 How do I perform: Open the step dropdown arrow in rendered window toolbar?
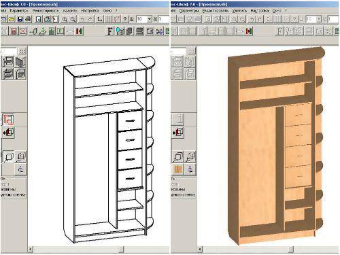319,19
